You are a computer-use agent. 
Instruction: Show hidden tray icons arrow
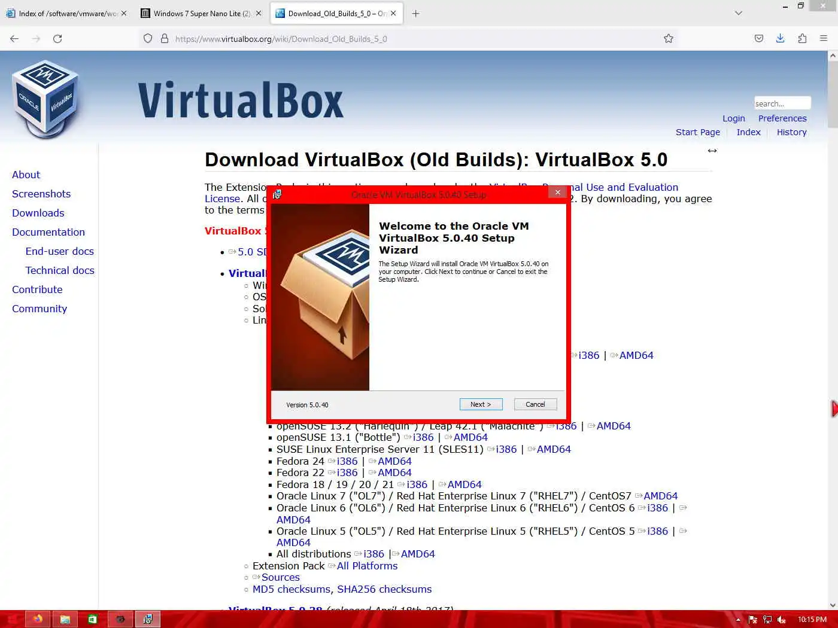(738, 620)
